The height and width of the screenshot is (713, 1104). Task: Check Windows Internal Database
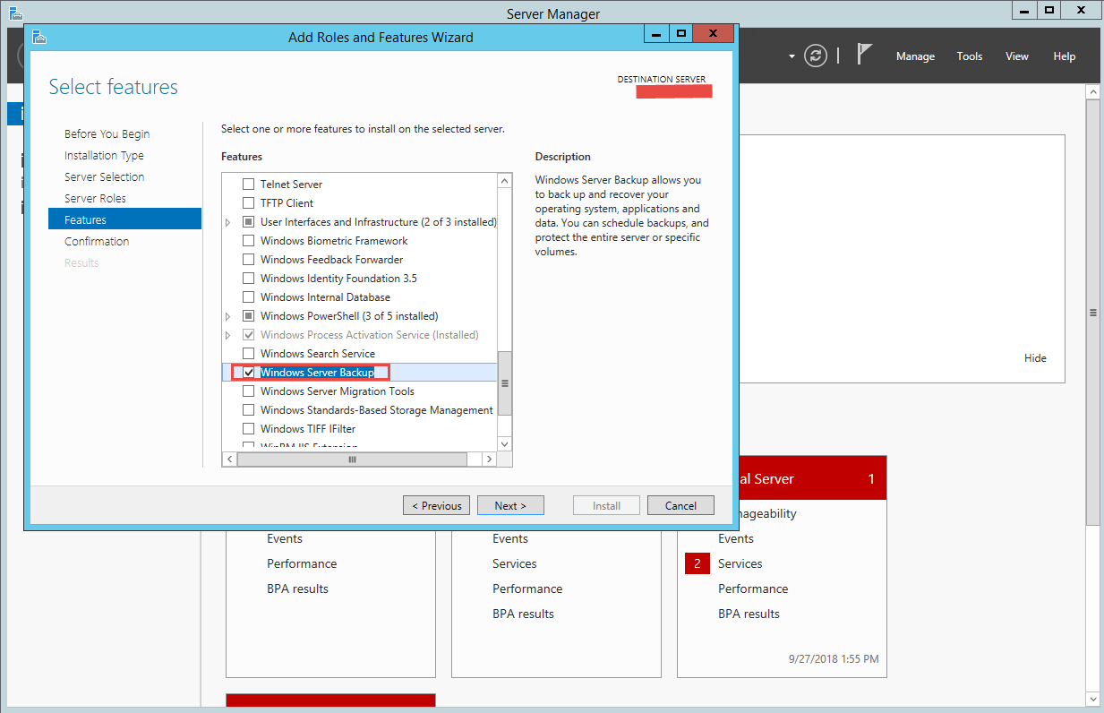coord(249,297)
